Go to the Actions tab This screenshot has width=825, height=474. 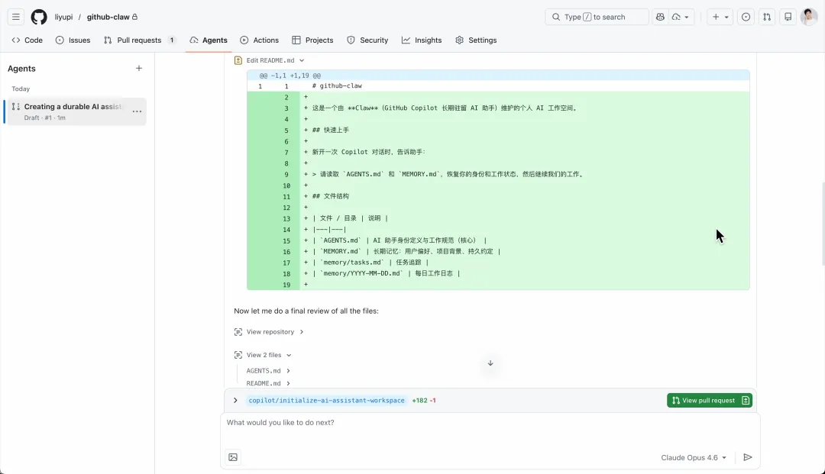click(x=259, y=40)
